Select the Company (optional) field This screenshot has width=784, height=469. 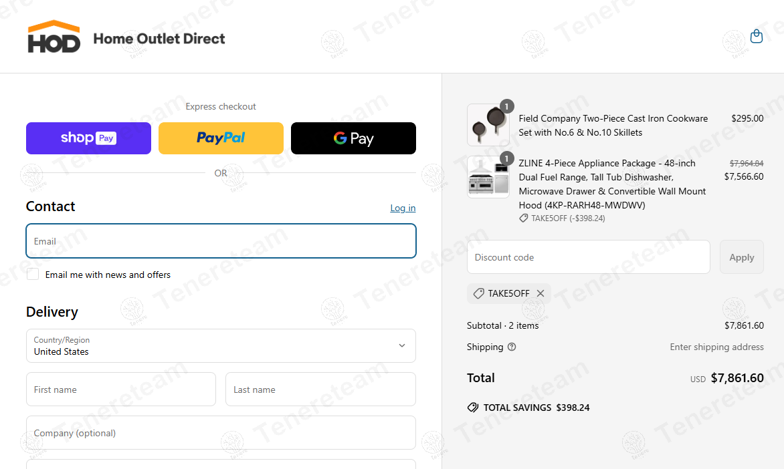point(221,433)
